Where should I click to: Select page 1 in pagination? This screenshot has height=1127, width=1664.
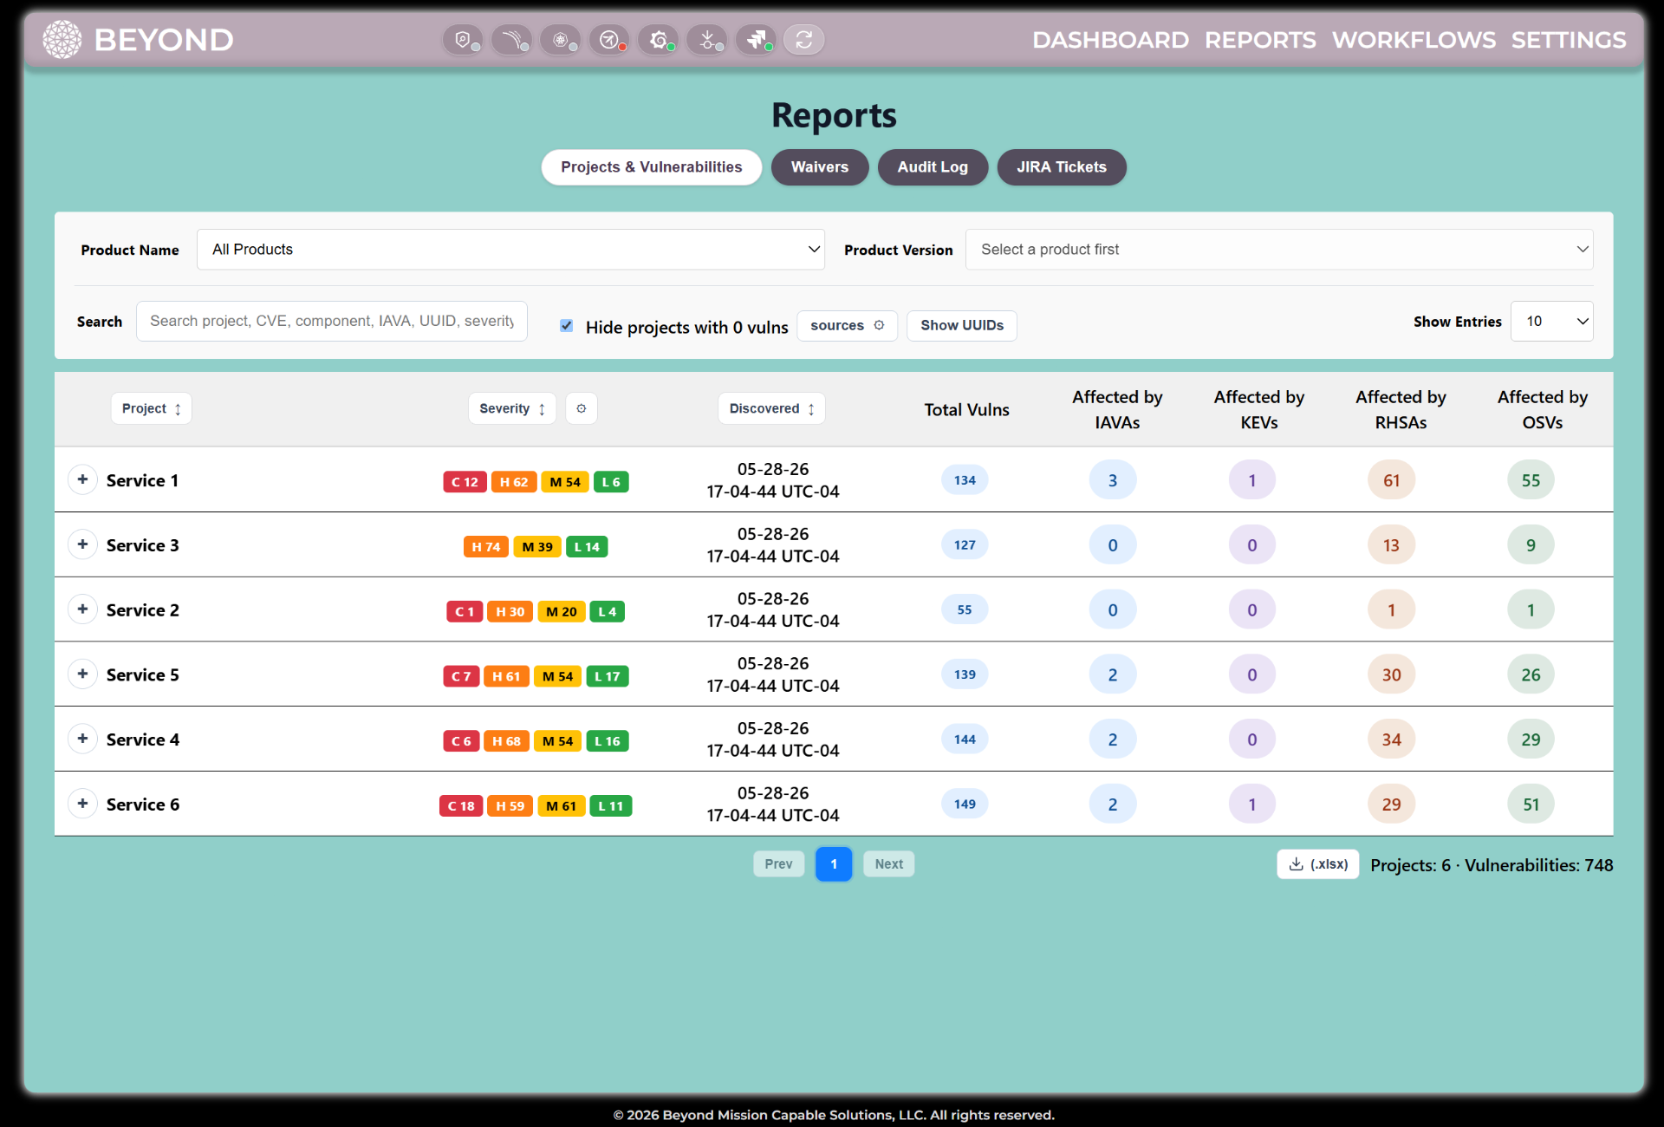pyautogui.click(x=834, y=863)
